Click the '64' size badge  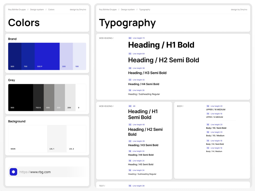click(x=130, y=38)
